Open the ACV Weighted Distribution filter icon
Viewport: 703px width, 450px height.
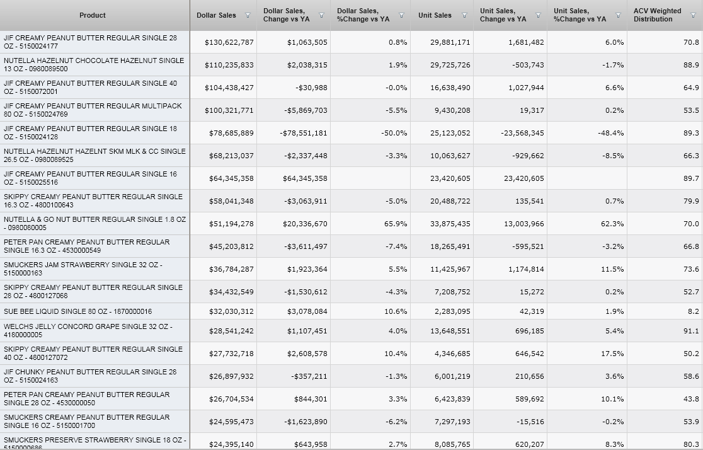coord(694,15)
